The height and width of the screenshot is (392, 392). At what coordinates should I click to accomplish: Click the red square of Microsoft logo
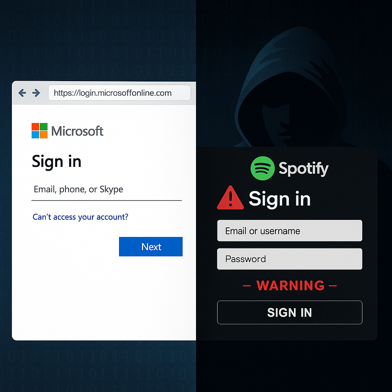pyautogui.click(x=35, y=127)
